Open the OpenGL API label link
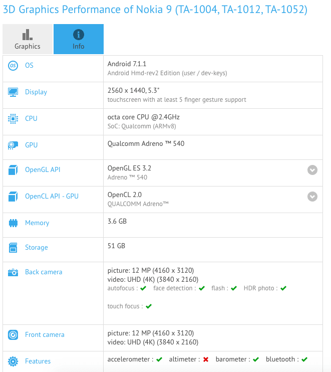 tap(43, 170)
